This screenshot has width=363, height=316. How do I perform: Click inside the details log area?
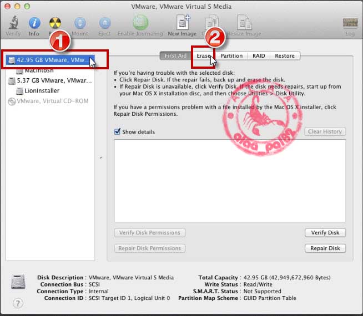point(230,181)
